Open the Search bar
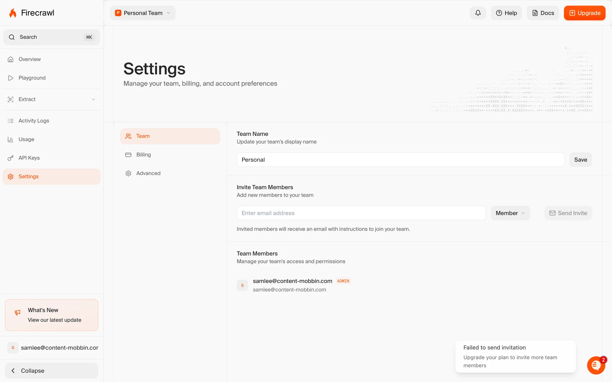This screenshot has height=382, width=612. click(51, 37)
